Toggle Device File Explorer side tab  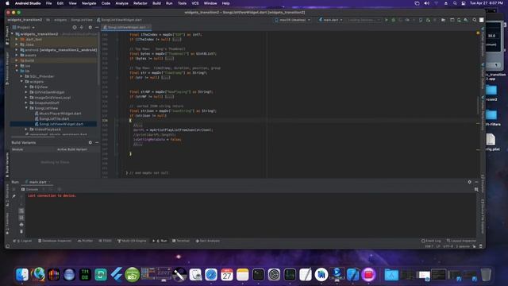pos(483,217)
